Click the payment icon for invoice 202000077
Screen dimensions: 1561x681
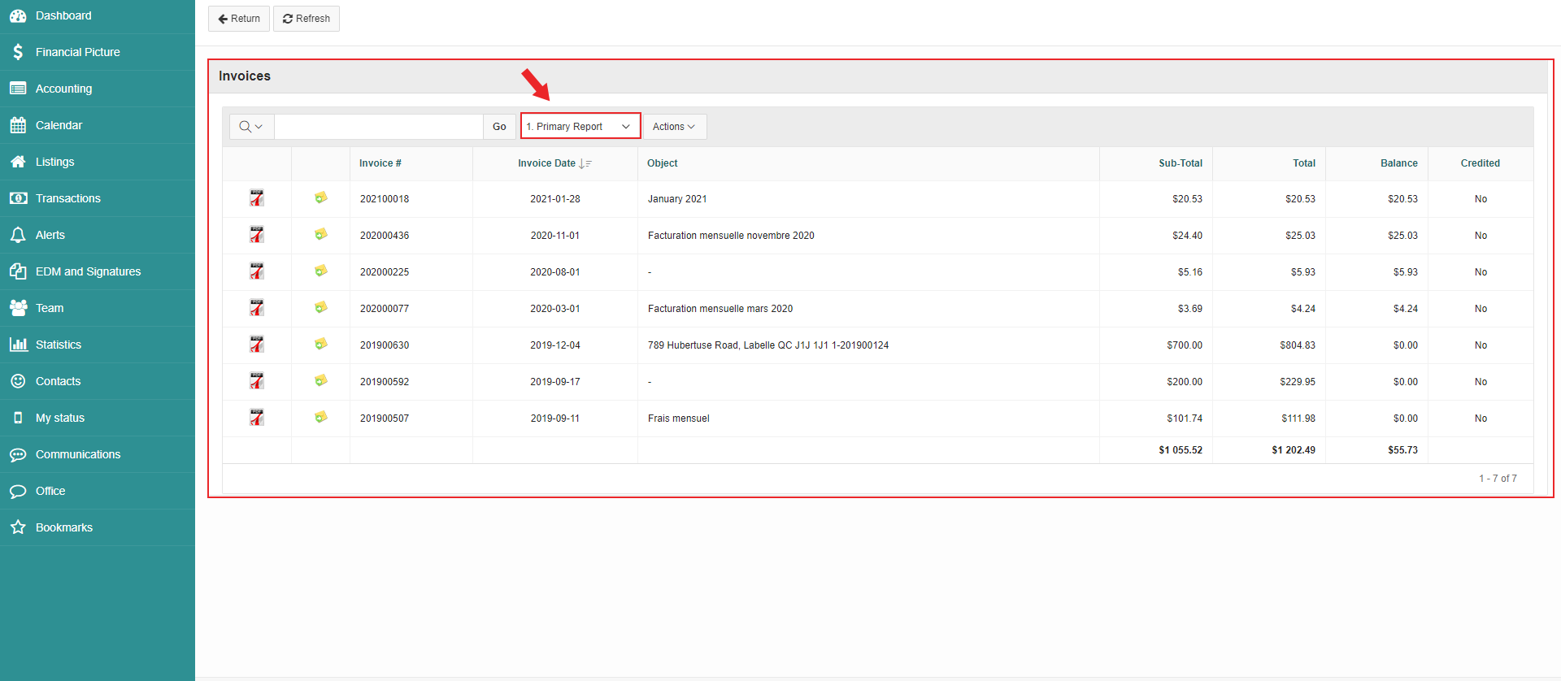pyautogui.click(x=321, y=308)
